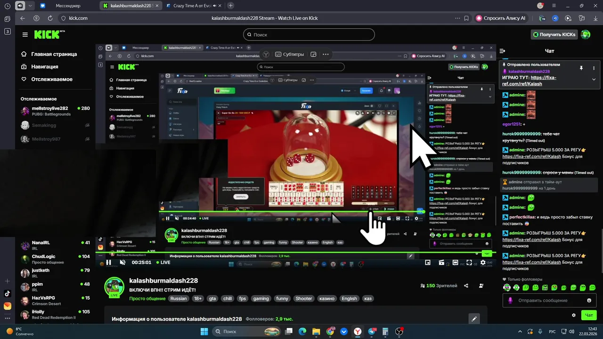The image size is (603, 339).
Task: Open chat settings gear icon
Action: 573,315
